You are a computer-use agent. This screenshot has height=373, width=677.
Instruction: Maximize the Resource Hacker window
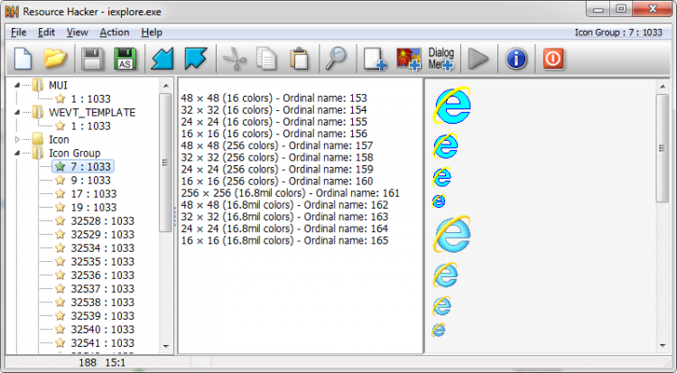coord(621,9)
